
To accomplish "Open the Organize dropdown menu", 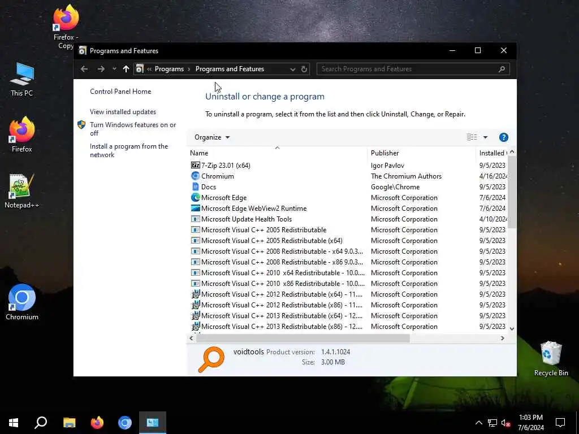I will (x=212, y=137).
